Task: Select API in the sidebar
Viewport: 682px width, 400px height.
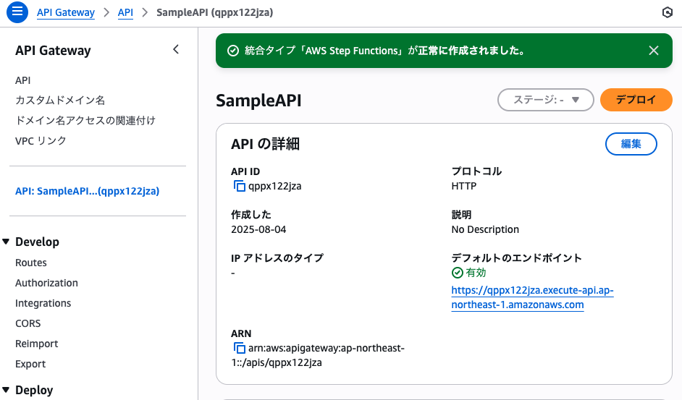Action: click(23, 80)
